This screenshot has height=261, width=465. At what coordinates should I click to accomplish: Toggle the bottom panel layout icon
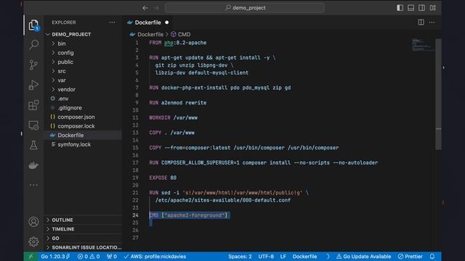(x=411, y=8)
